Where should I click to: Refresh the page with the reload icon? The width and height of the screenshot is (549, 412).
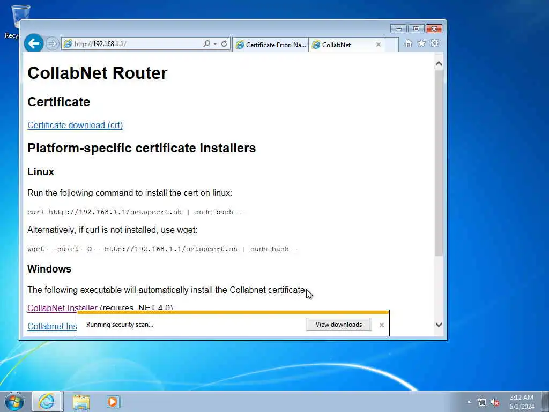[224, 44]
